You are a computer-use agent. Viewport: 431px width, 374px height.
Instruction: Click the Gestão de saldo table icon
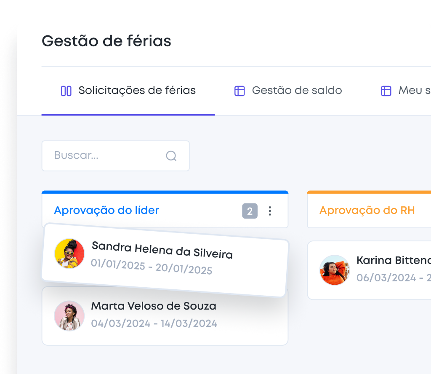coord(239,91)
